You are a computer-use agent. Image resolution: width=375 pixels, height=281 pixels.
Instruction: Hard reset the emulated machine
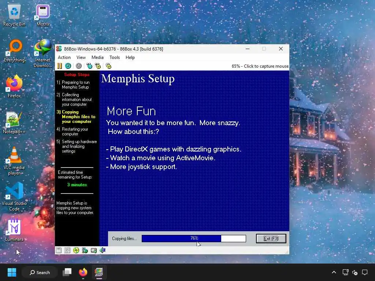click(x=68, y=66)
